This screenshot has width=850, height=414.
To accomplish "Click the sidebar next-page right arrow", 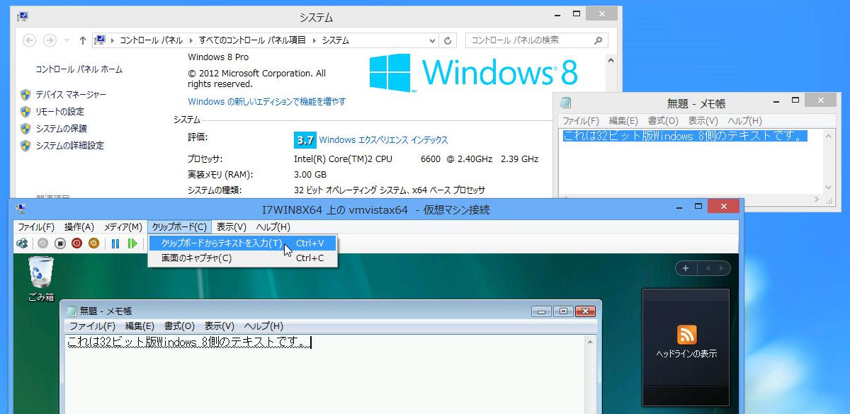I will tap(720, 268).
